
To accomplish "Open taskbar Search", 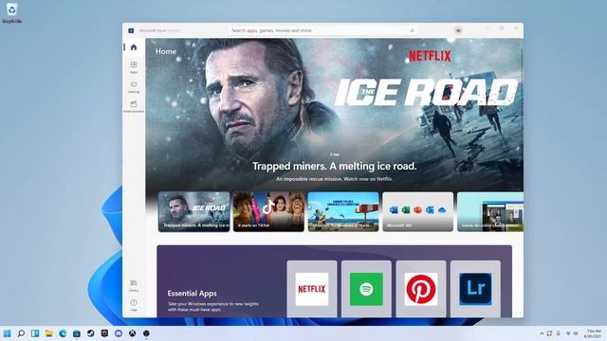I will 21,333.
